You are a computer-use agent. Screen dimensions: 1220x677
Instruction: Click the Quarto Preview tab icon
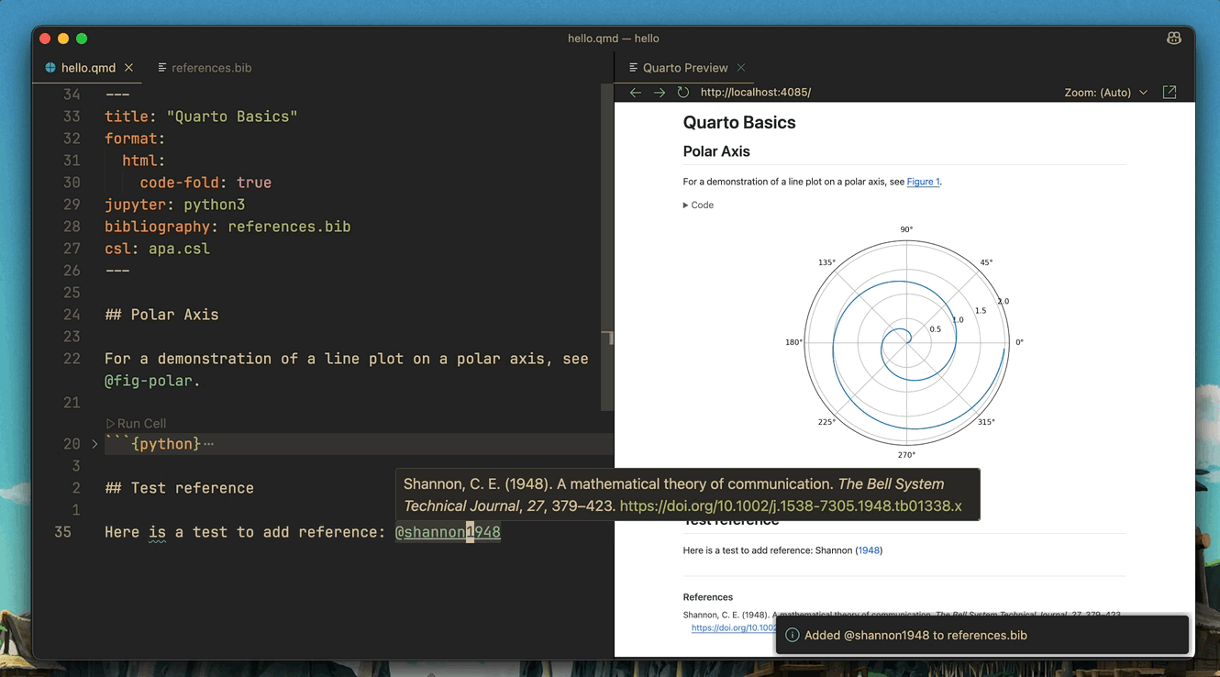coord(633,68)
